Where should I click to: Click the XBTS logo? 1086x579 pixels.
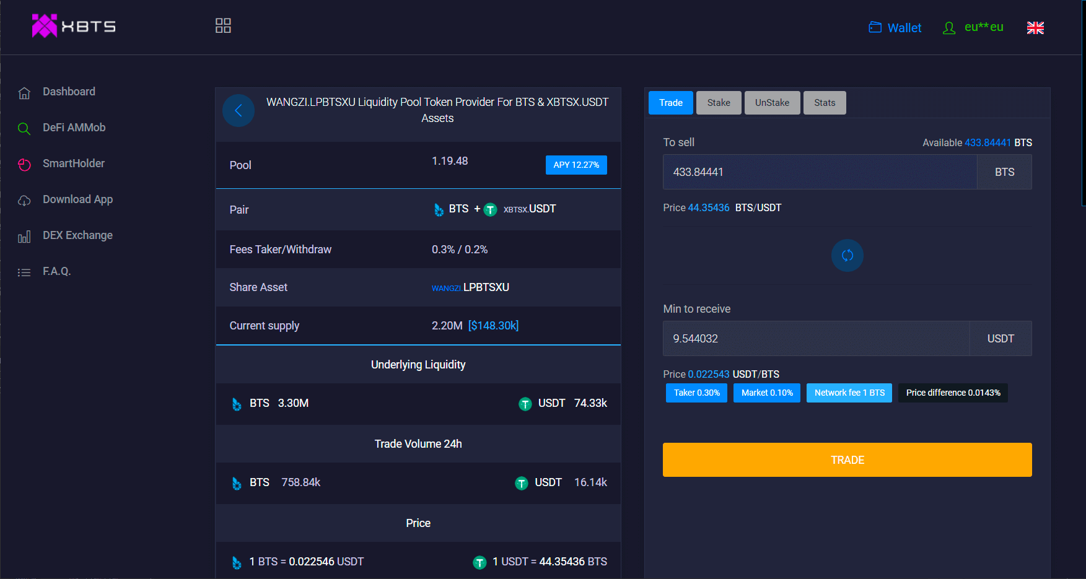pyautogui.click(x=74, y=26)
